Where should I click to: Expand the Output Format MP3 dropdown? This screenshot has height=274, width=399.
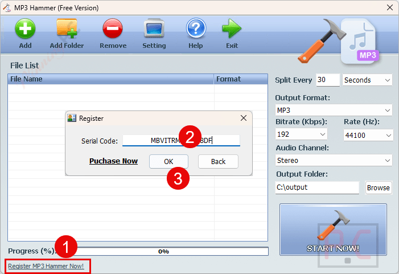tap(334, 111)
